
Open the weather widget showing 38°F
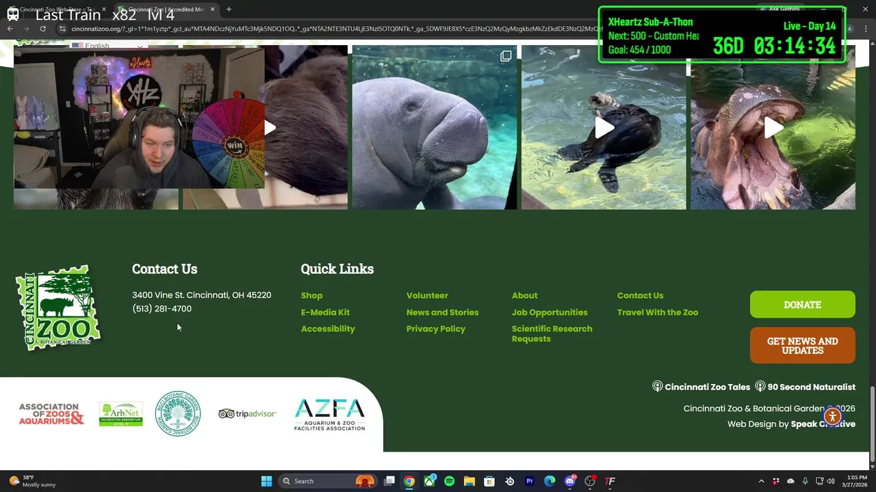(x=31, y=481)
